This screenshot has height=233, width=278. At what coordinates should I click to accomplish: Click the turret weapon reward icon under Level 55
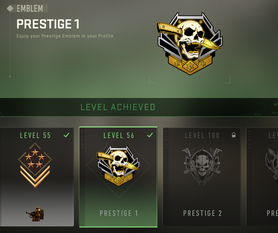35,214
